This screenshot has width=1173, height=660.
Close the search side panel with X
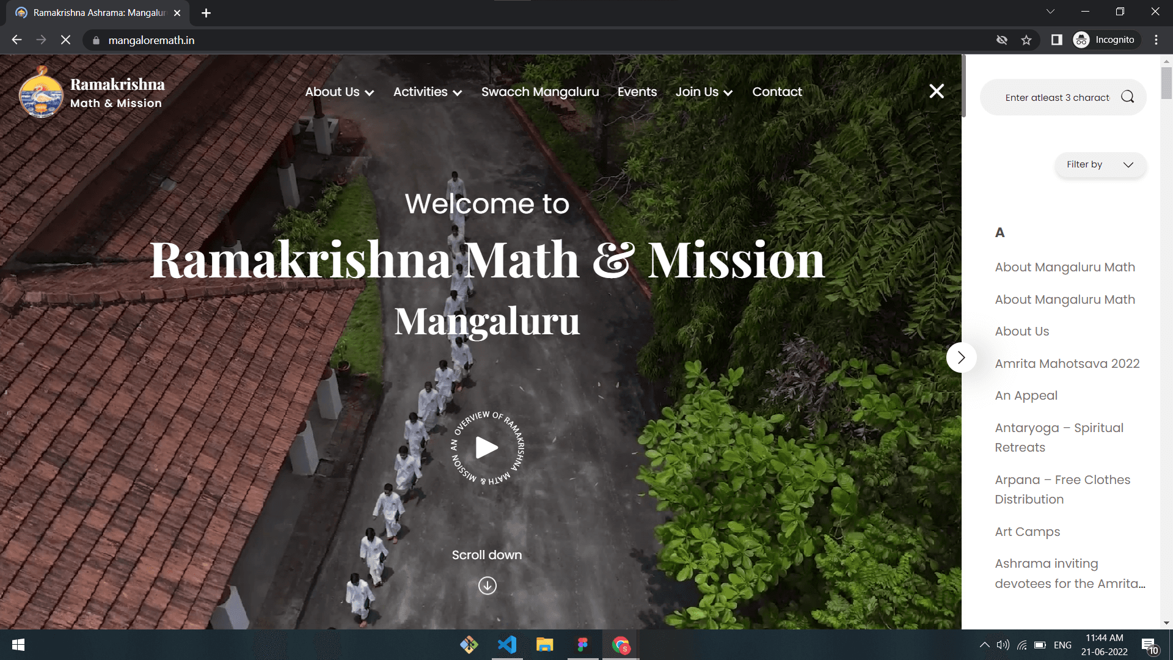[x=937, y=91]
